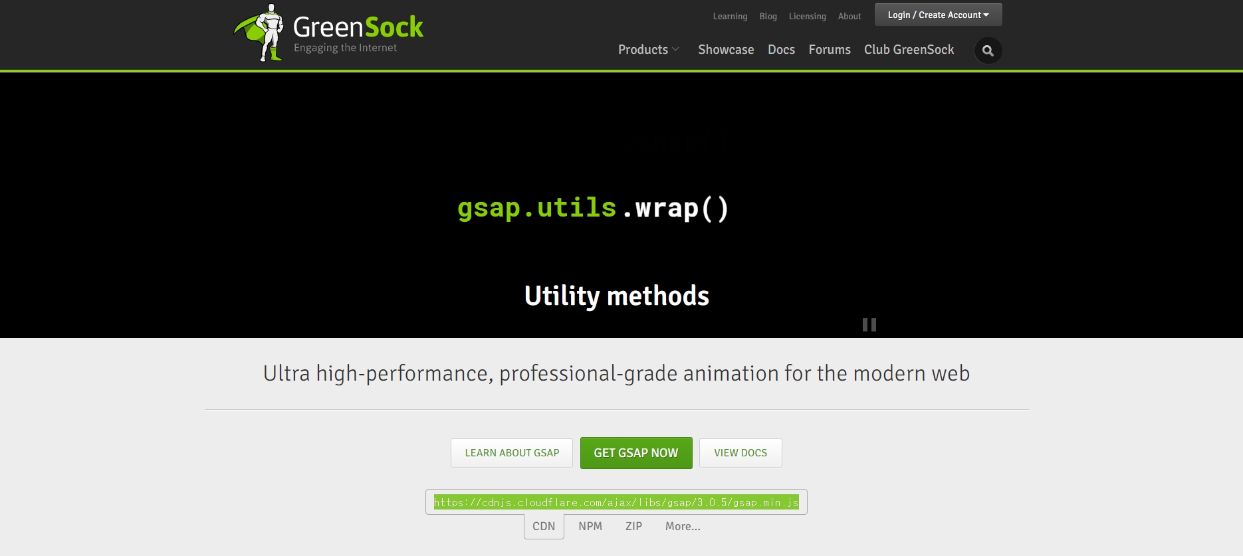Image resolution: width=1243 pixels, height=556 pixels.
Task: Open the Login / Create Account dropdown
Action: tap(938, 15)
